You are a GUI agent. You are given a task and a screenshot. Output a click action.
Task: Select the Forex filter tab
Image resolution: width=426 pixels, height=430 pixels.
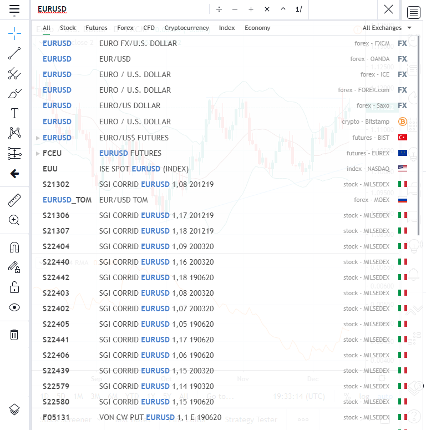coord(125,28)
